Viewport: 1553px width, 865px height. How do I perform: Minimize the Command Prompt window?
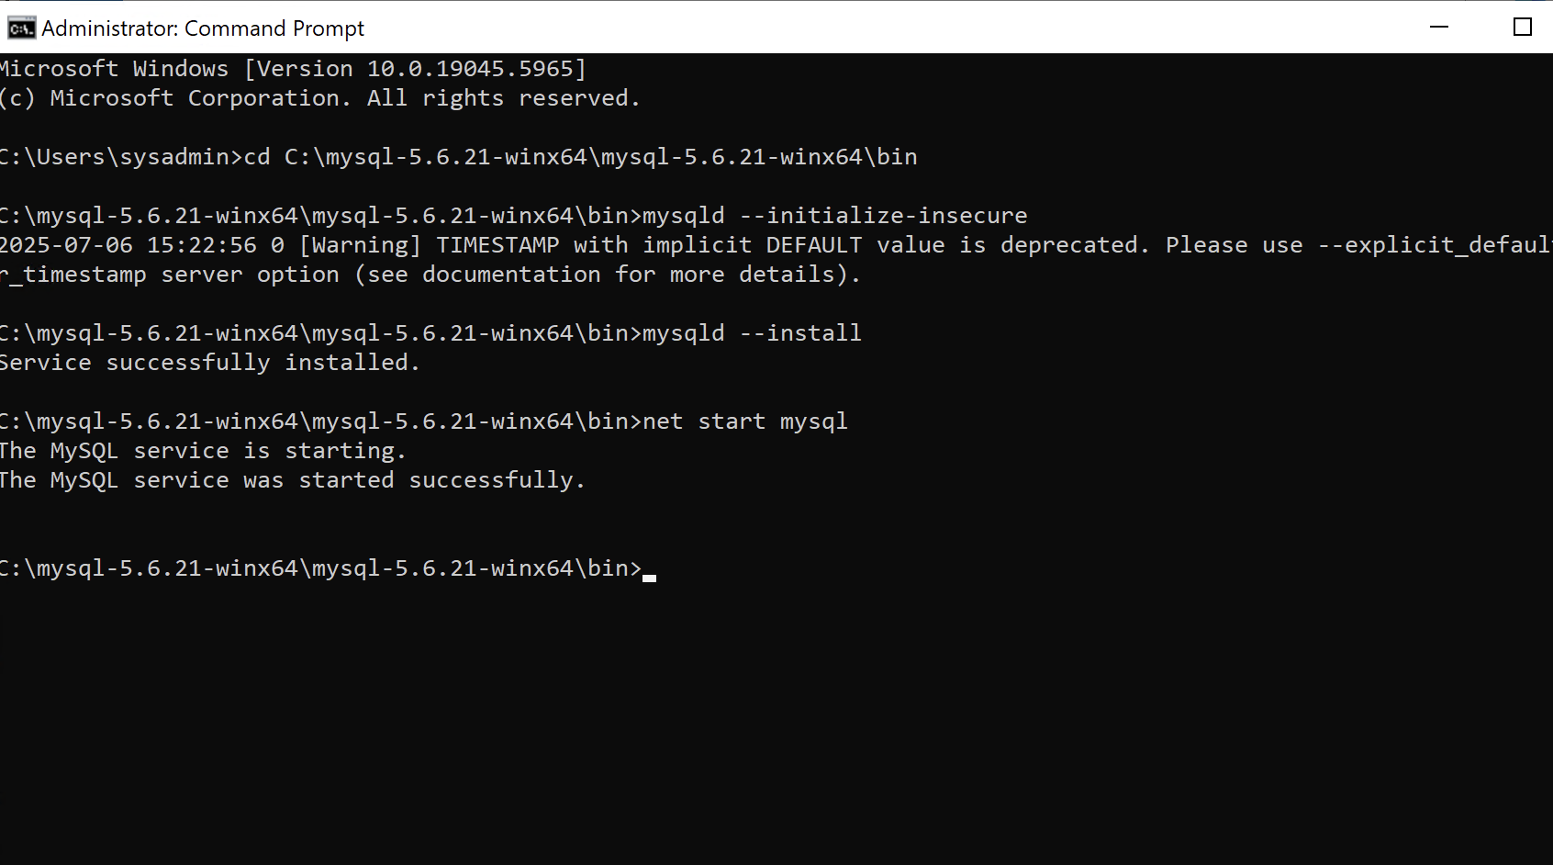coord(1439,28)
